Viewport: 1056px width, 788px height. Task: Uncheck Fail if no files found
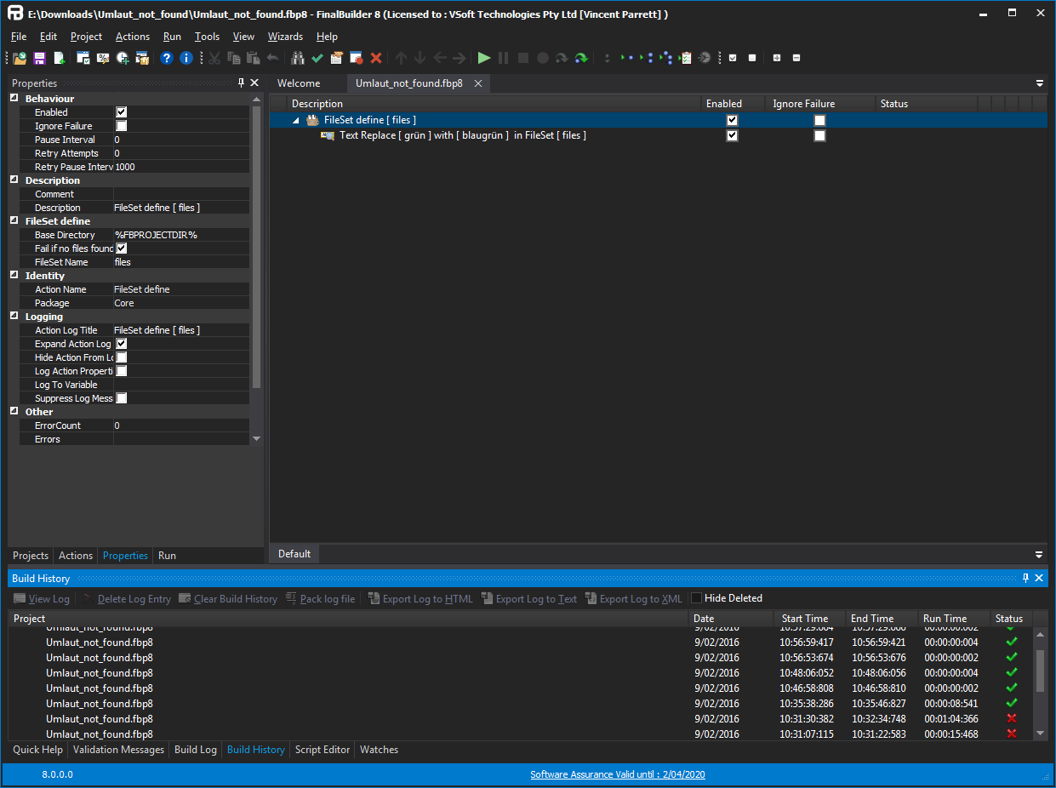click(x=121, y=248)
